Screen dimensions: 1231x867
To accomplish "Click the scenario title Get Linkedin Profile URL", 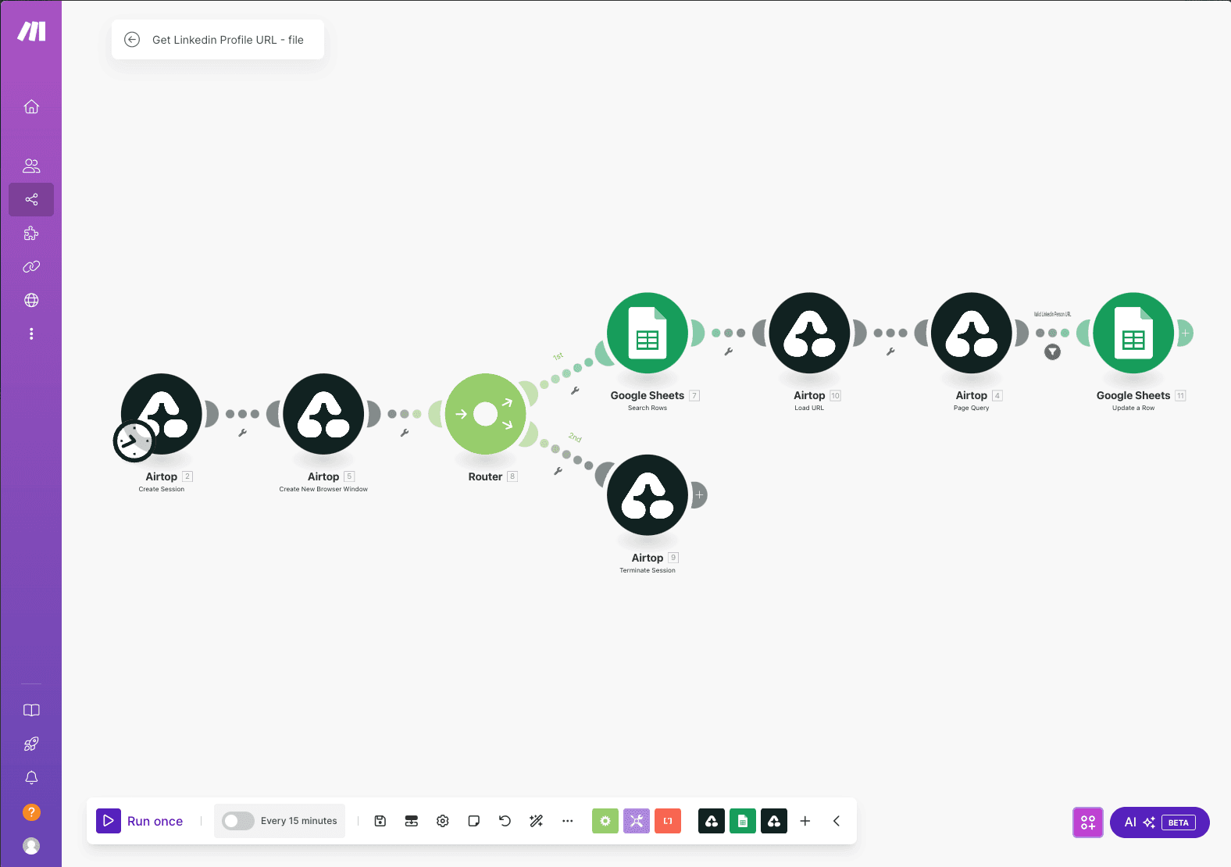I will pos(228,40).
